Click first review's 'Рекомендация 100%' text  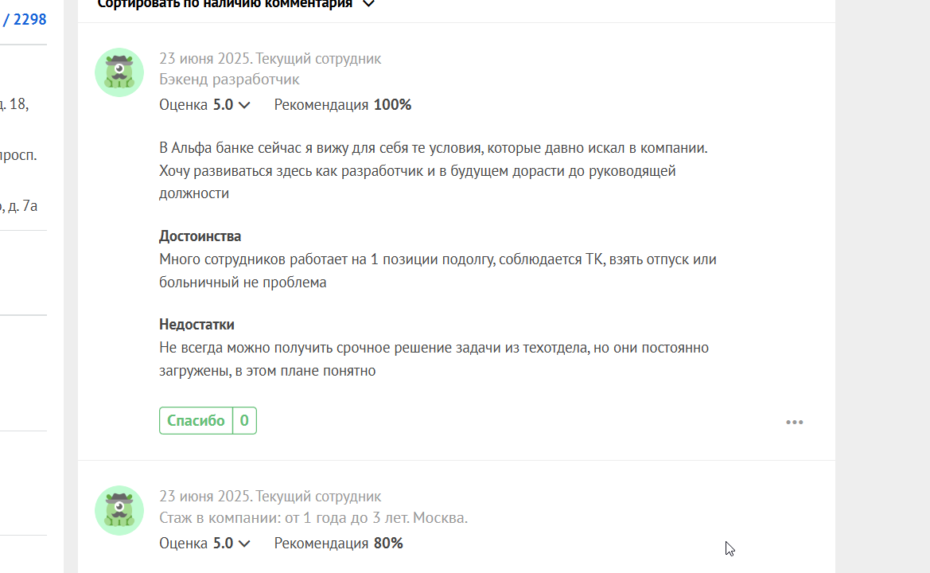pos(342,105)
